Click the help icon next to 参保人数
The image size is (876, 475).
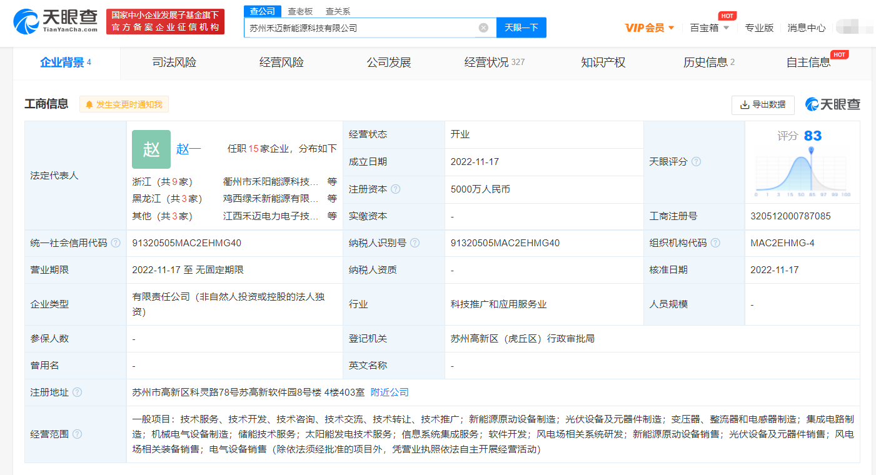click(77, 338)
